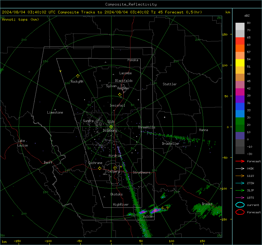Screen dimensions: 262x245
Task: Select the magenta 39–42 dBZ swatch
Action: [240, 92]
